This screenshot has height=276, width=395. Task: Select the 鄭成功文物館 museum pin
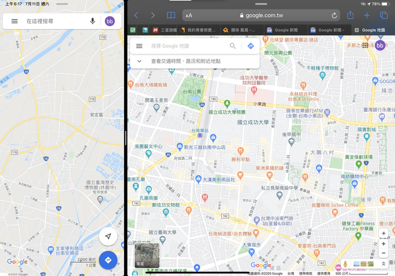coord(166,212)
